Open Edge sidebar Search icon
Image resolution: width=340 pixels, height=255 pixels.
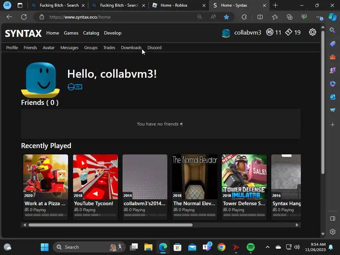coord(332,30)
